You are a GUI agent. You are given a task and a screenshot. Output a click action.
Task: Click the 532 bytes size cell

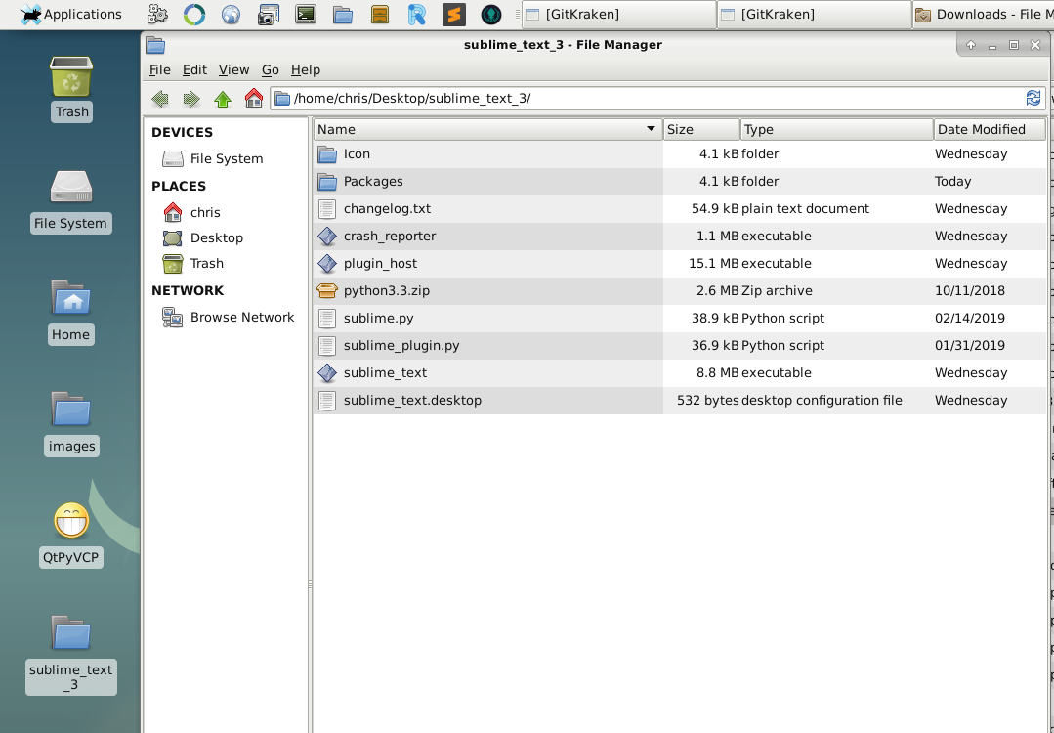pyautogui.click(x=708, y=400)
